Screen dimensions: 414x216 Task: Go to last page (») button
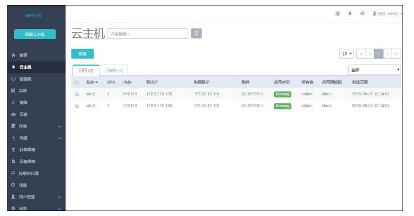(397, 54)
